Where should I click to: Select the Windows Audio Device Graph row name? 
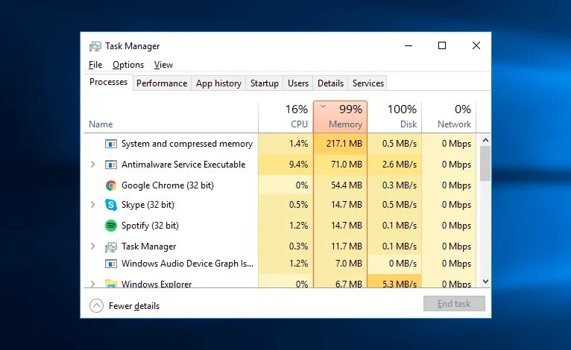coord(187,264)
